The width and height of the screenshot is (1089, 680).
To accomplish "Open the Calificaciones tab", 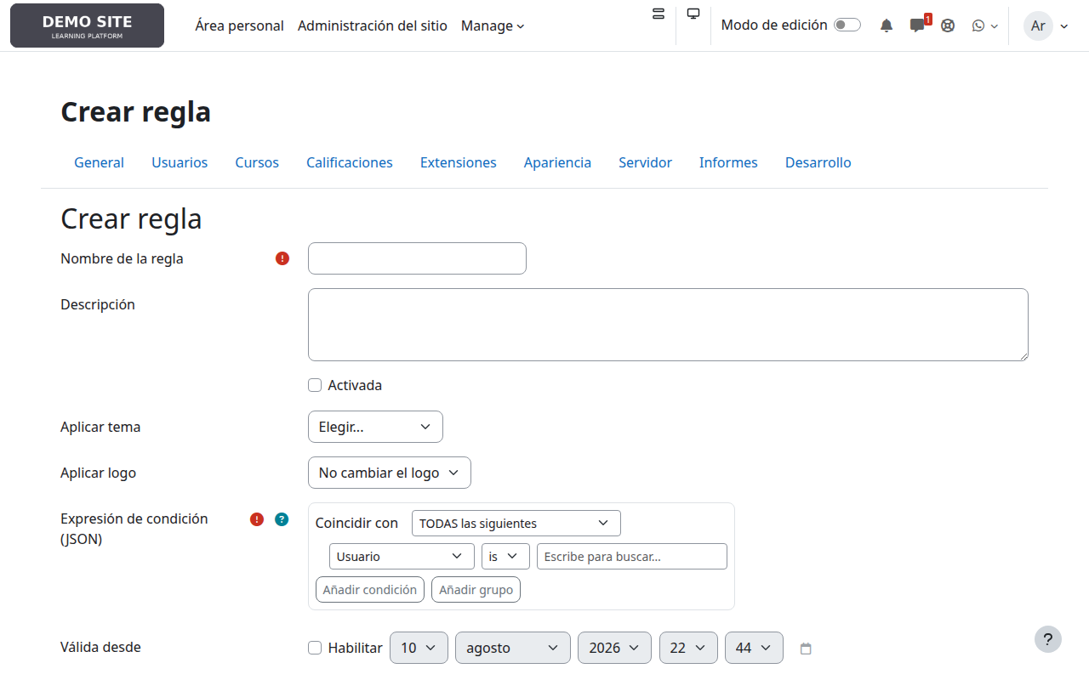I will [x=350, y=162].
